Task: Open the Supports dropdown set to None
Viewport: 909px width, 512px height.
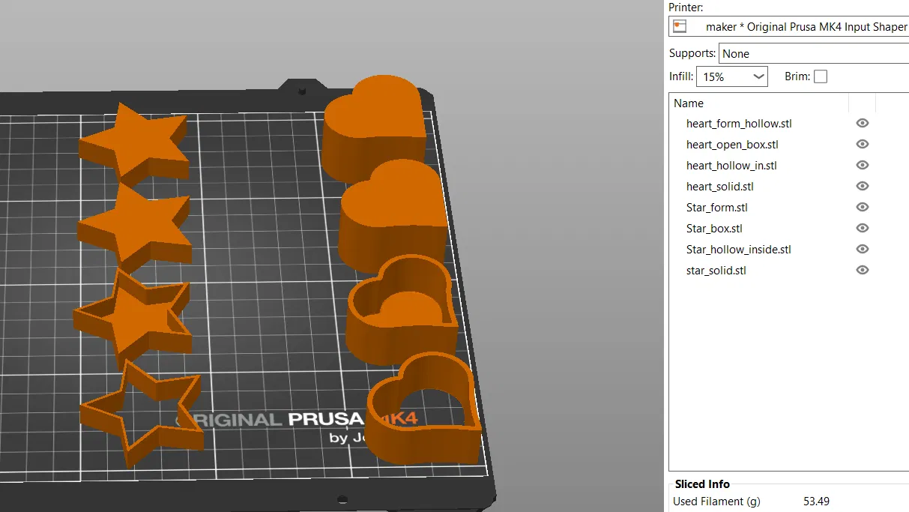Action: [x=814, y=53]
